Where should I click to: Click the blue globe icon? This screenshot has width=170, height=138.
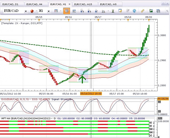coord(134,11)
